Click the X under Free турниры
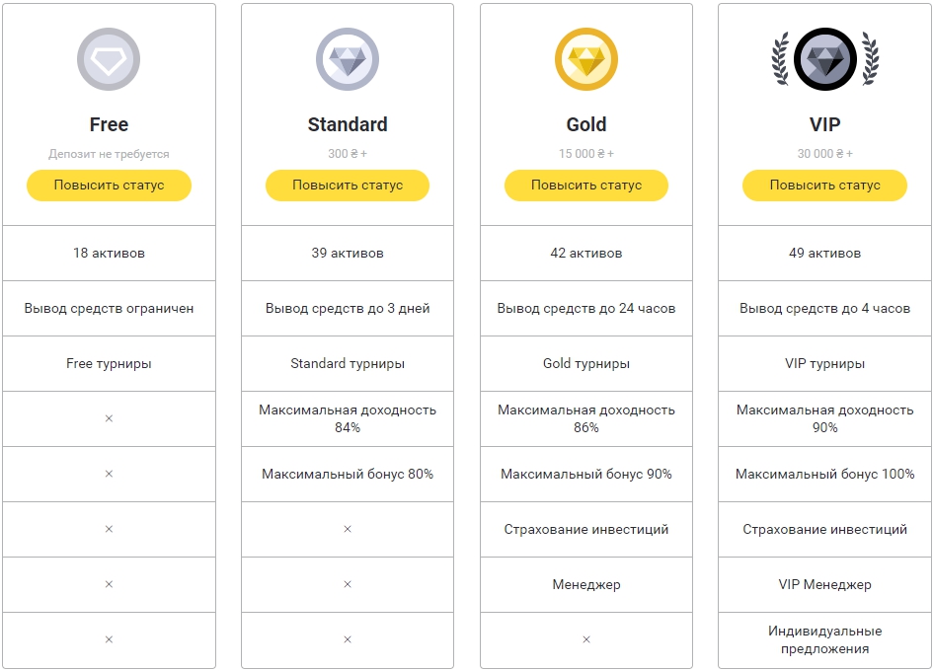The height and width of the screenshot is (671, 934). (109, 418)
